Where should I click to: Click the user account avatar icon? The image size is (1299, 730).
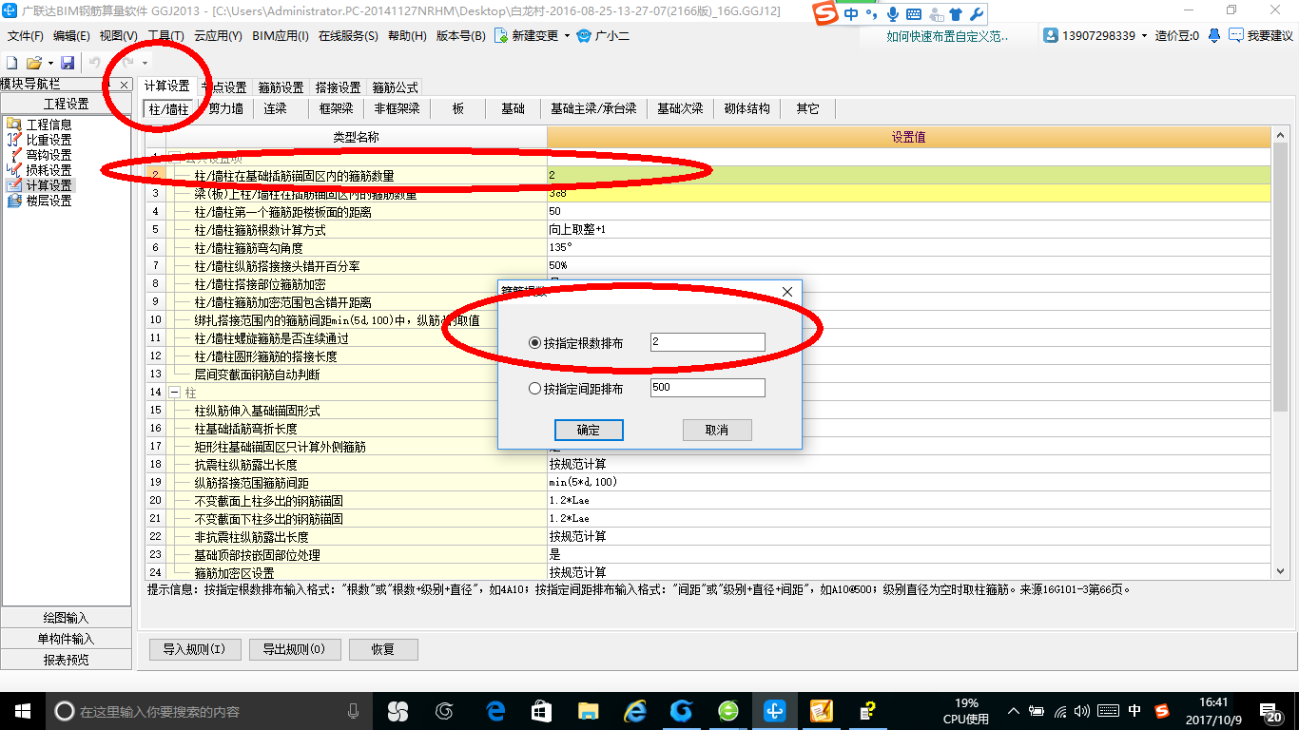tap(1051, 36)
